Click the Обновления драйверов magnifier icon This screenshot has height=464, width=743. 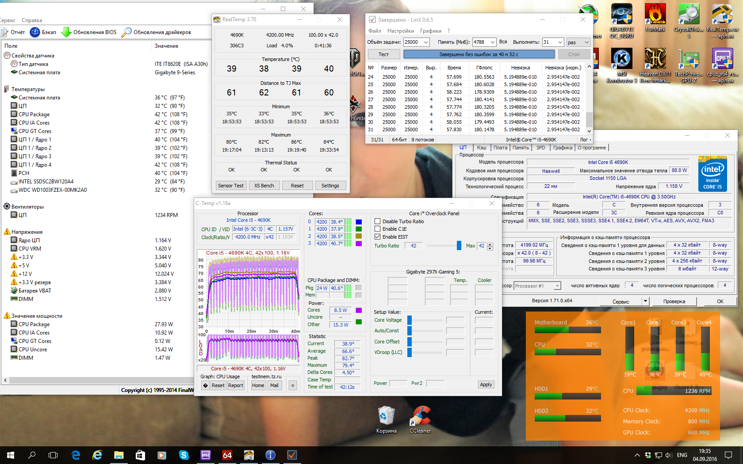point(126,32)
